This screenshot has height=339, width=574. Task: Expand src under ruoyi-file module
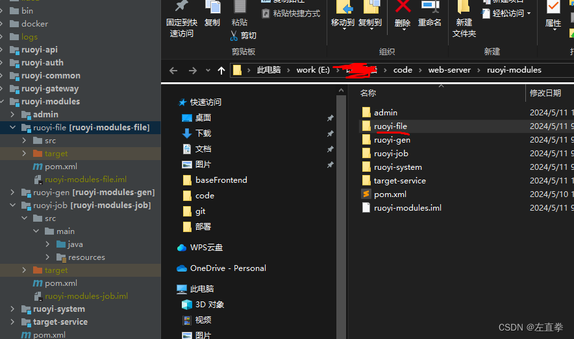24,141
